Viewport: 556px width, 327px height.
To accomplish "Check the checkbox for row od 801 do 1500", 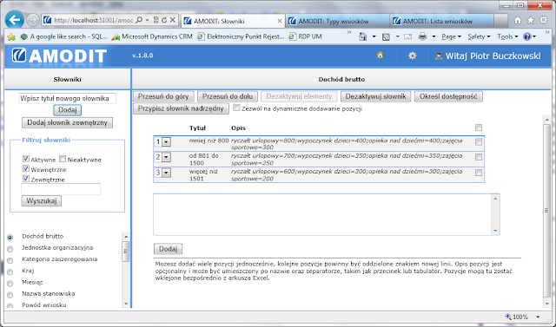I will click(x=479, y=157).
